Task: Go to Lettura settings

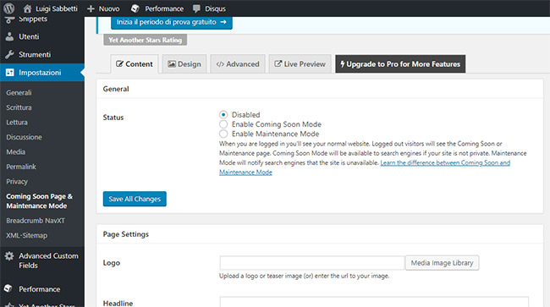Action: (x=17, y=123)
